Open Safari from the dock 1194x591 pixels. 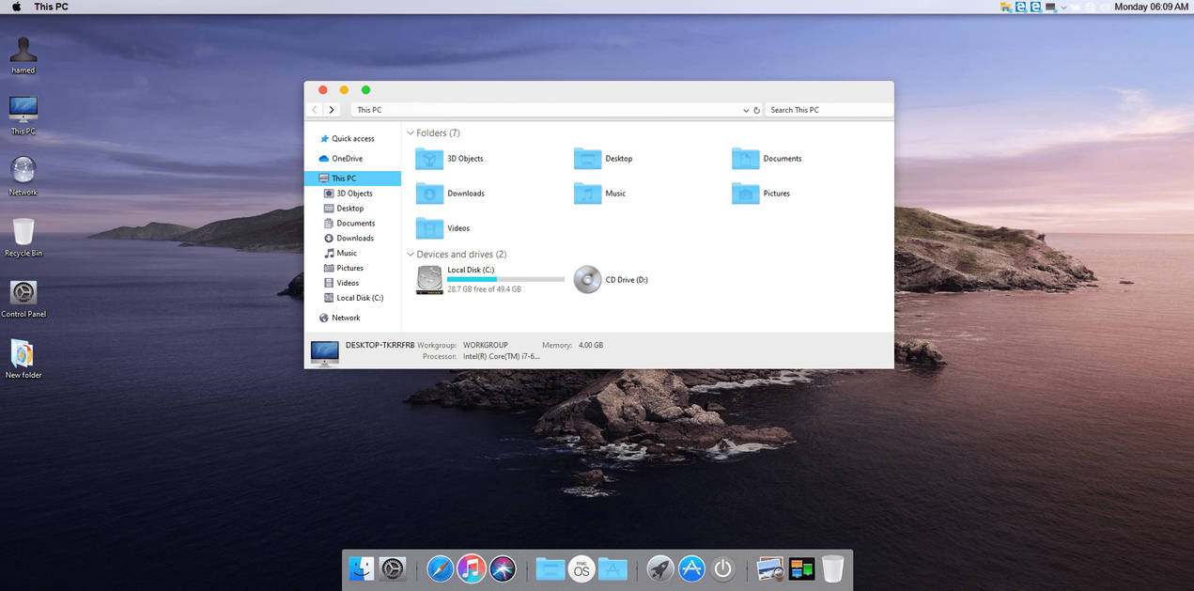click(440, 568)
